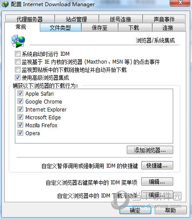Toggle Mozilla Firefox capture checkbox
The height and width of the screenshot is (219, 192).
[20, 125]
